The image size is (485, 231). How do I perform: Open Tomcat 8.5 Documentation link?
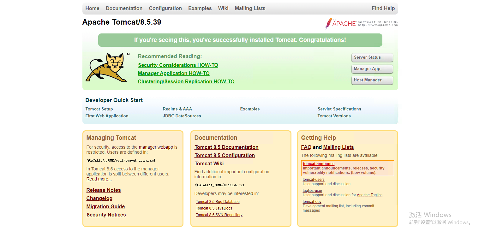[226, 147]
